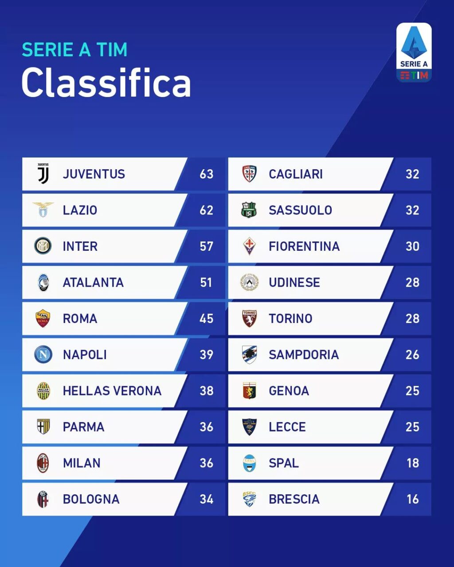Select the Inter club logo
This screenshot has height=567, width=454.
tap(43, 246)
